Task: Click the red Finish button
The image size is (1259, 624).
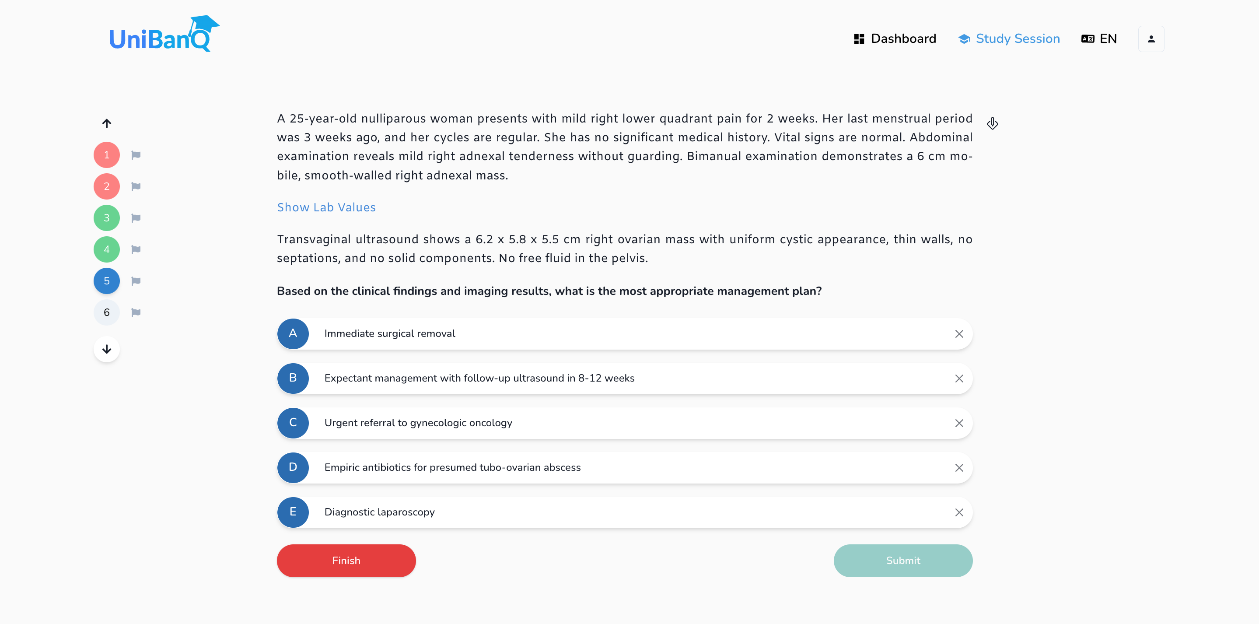Action: [346, 561]
